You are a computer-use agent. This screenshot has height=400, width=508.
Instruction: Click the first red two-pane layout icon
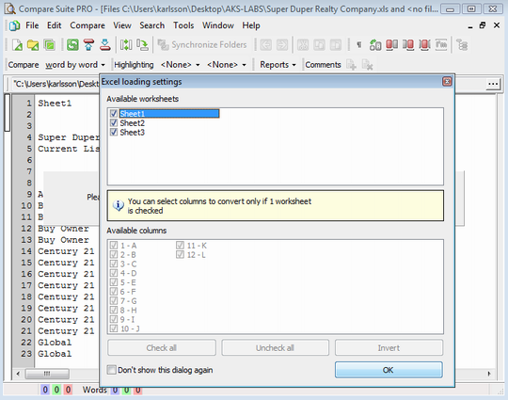[x=391, y=45]
